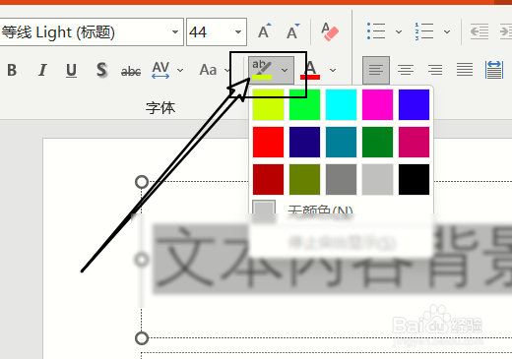Viewport: 512px width, 359px height.
Task: Toggle text Shadow effect
Action: tap(101, 70)
